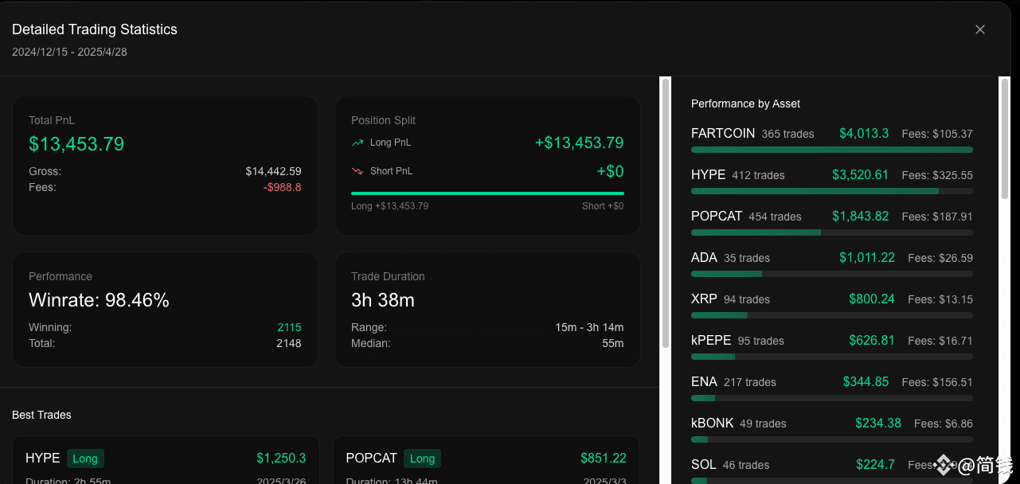Viewport: 1020px width, 484px height.
Task: Click the HYPE performance bar
Action: point(832,191)
